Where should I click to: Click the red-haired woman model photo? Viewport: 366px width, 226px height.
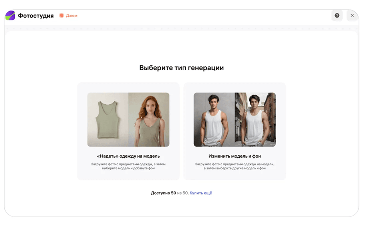149,119
